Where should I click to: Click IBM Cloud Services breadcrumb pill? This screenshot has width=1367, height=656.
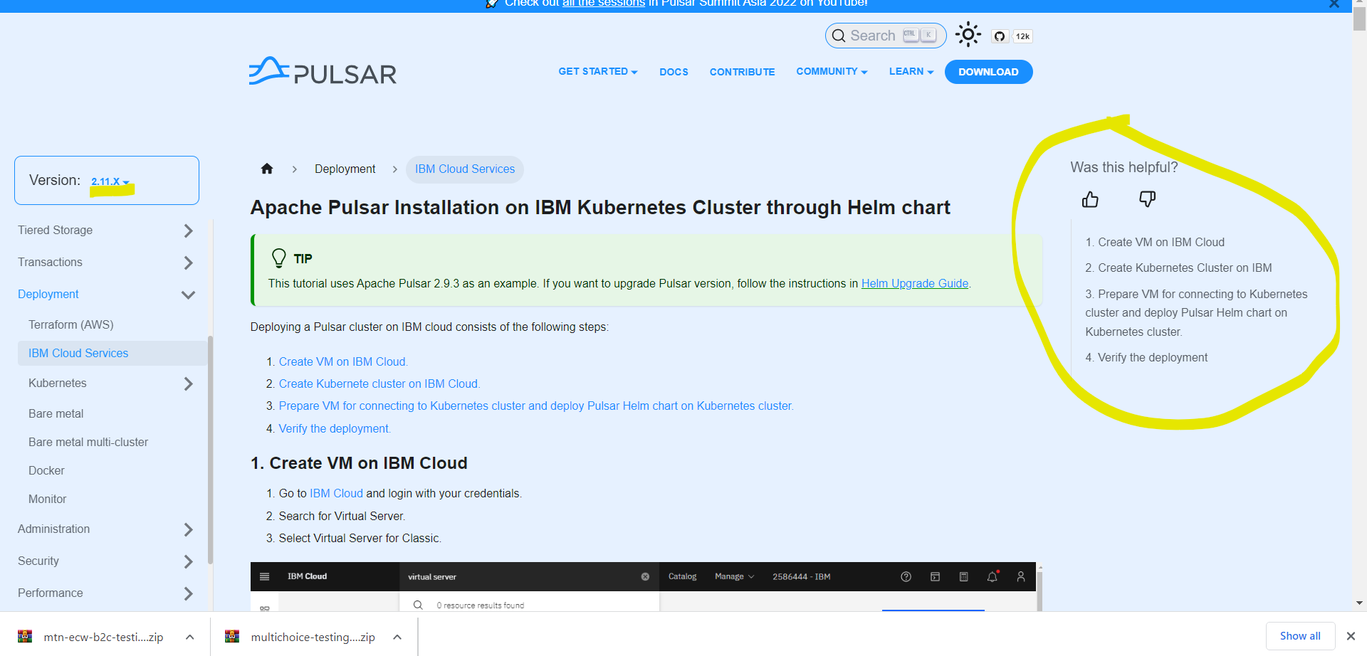coord(465,169)
